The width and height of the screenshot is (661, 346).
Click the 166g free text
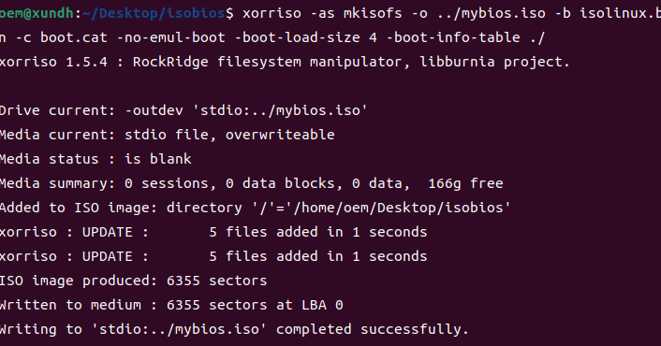(465, 183)
